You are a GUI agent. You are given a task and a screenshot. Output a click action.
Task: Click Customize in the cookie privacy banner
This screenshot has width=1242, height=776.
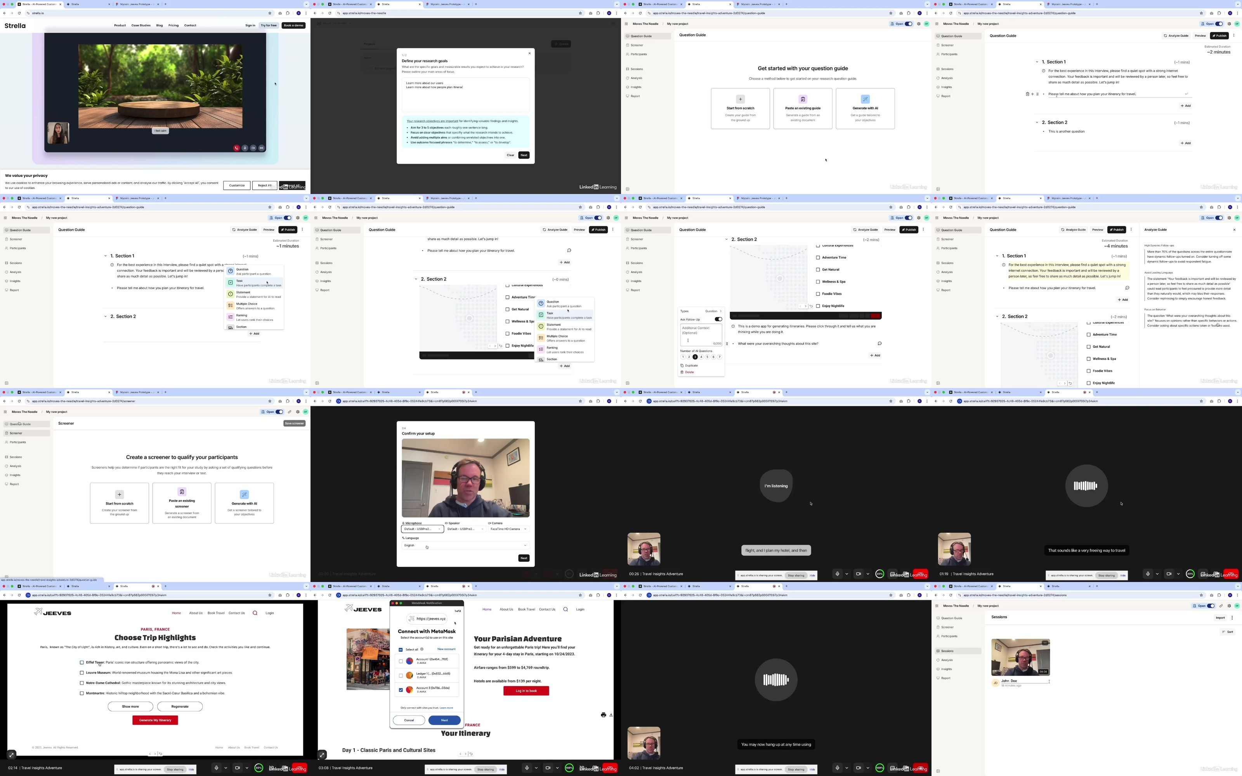(237, 185)
